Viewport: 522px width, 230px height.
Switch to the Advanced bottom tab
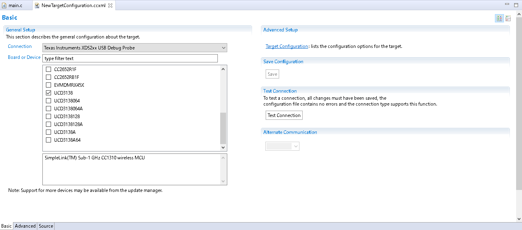25,226
